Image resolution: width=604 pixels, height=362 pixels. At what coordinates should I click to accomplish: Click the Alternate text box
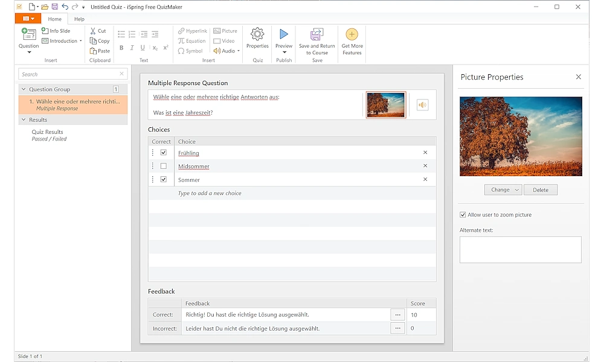coord(521,250)
